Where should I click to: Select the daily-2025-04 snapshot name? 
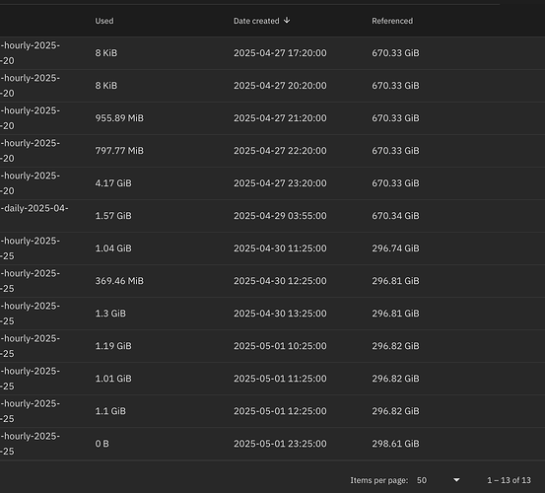(34, 208)
